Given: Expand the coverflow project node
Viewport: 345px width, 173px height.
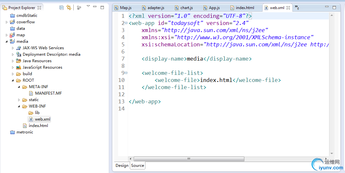Looking at the screenshot, I should tap(6, 22).
